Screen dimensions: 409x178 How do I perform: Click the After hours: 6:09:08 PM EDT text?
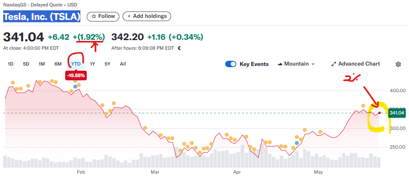pyautogui.click(x=142, y=48)
